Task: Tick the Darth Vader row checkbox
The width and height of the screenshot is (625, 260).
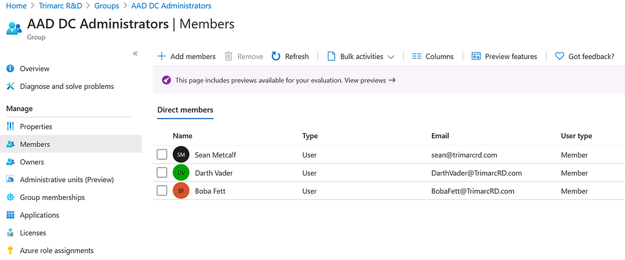Action: [x=162, y=172]
